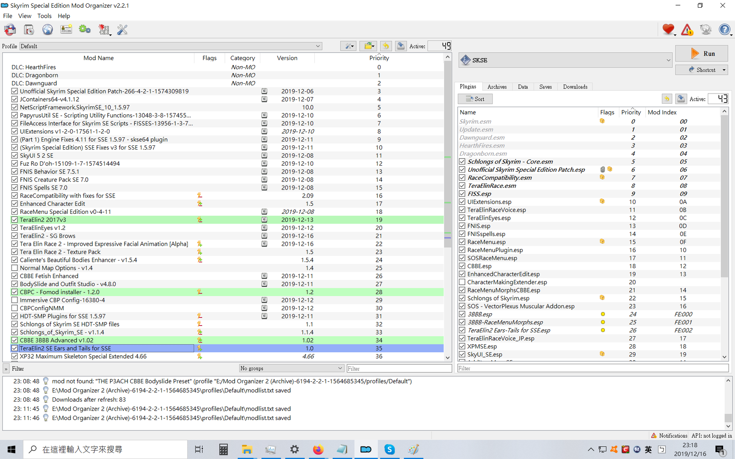Open Settings wrench and screwdriver icon

point(122,30)
